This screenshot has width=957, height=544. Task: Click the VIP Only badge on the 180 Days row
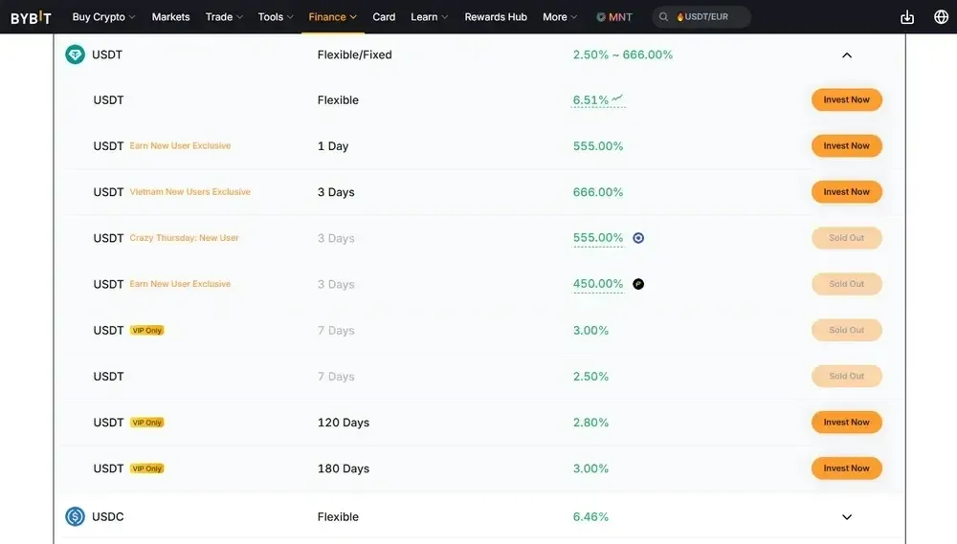(x=147, y=468)
